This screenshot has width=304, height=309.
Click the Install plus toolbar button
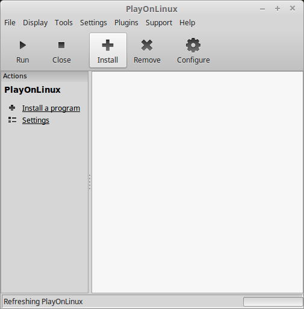point(108,51)
